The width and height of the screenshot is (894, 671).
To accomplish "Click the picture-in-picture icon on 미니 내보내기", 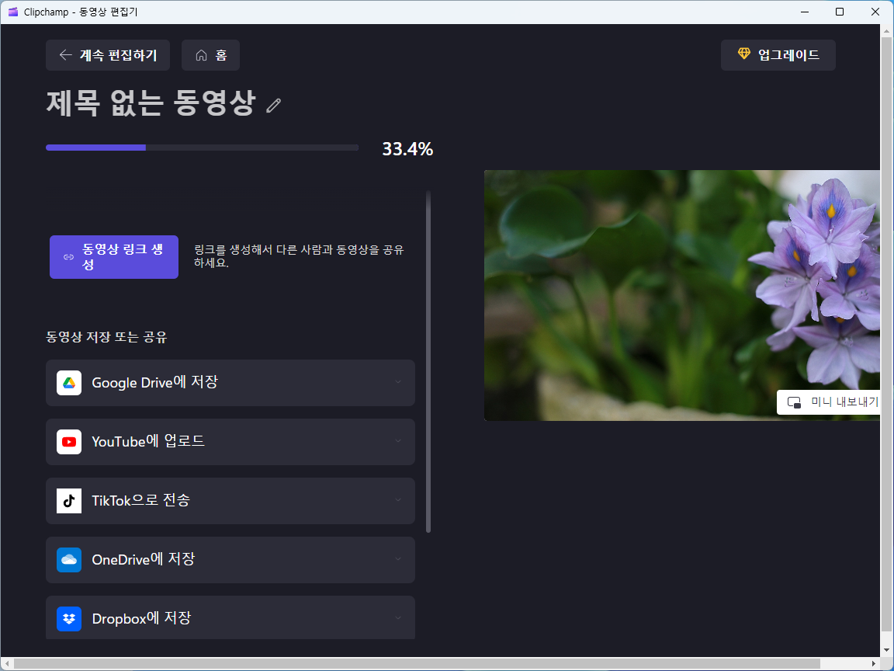I will coord(794,402).
